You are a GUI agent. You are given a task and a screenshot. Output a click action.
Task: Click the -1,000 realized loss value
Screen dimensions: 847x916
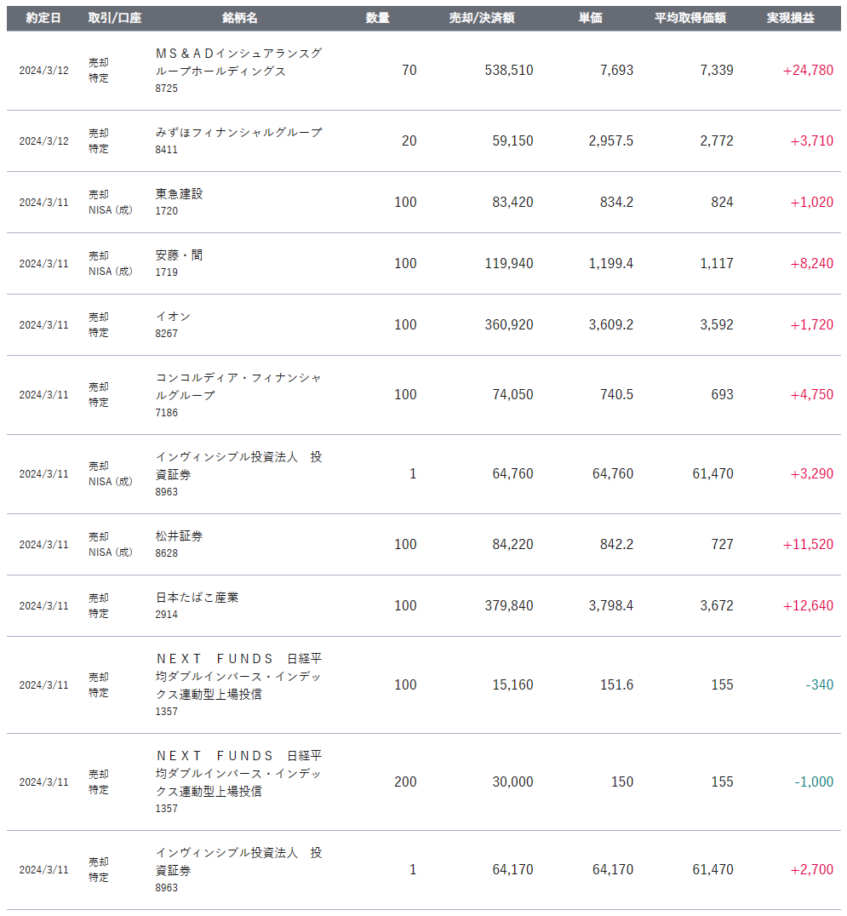click(814, 782)
